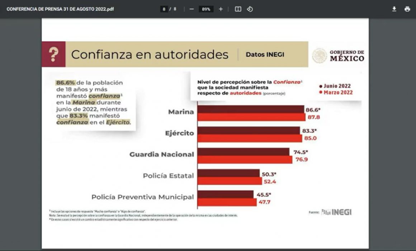Click the 'Ejército' chart label
The width and height of the screenshot is (416, 251).
click(x=179, y=133)
